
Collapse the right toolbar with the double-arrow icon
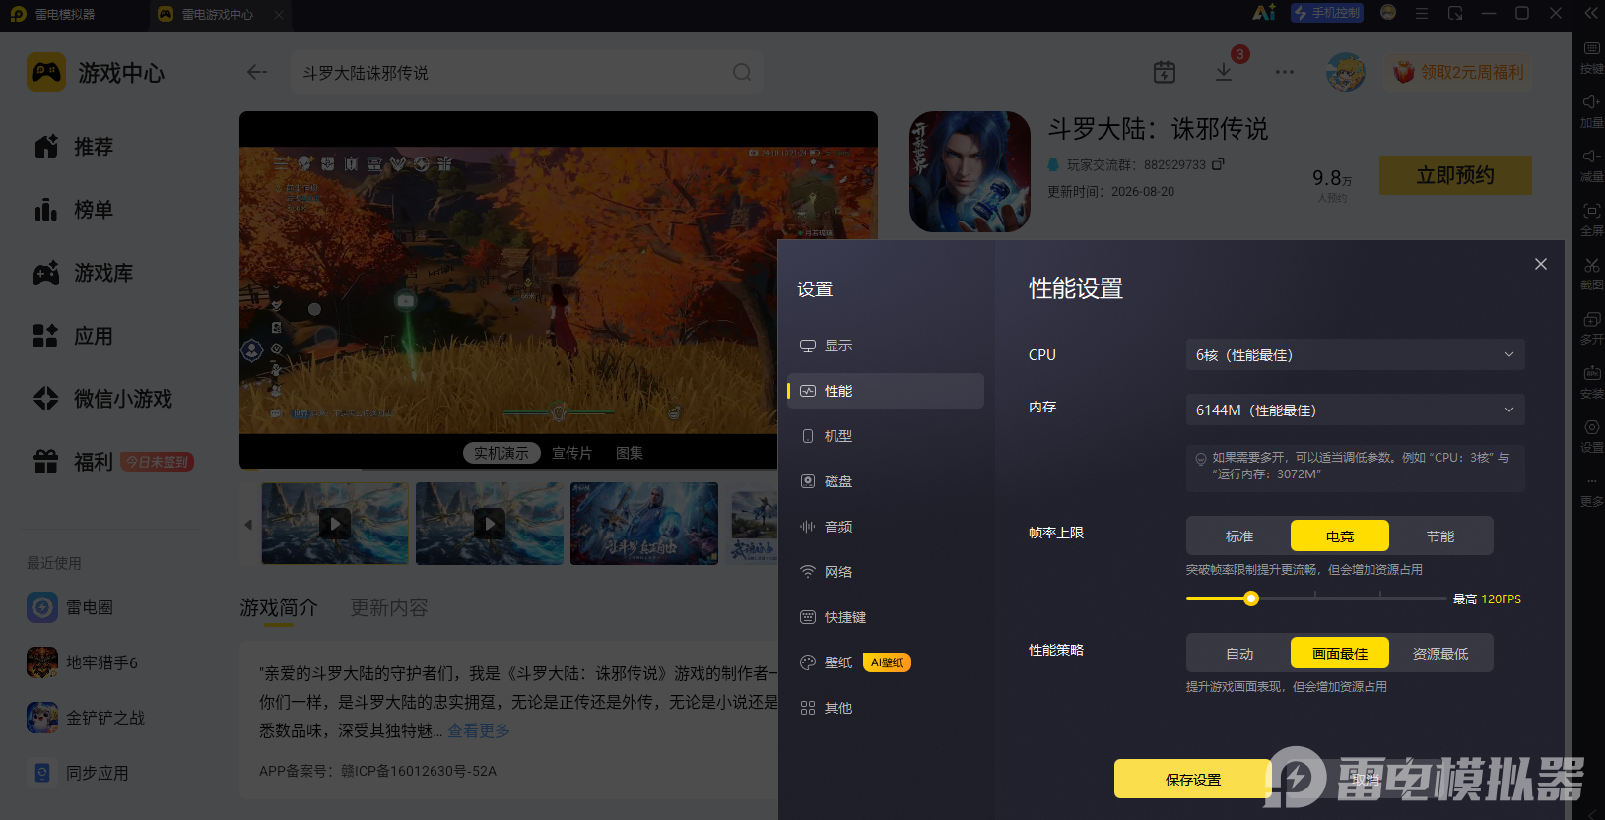coord(1590,13)
